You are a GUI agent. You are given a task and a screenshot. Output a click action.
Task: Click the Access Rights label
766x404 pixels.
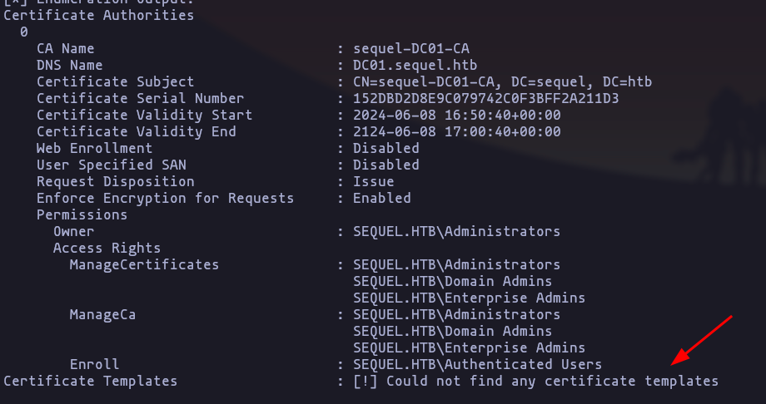[107, 249]
